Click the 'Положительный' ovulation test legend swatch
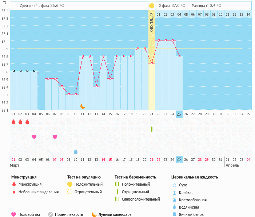Viewport: 255px width, 217px height. pos(70,185)
